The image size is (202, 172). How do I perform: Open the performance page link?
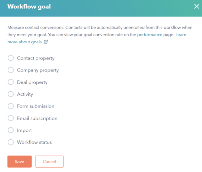click(149, 35)
